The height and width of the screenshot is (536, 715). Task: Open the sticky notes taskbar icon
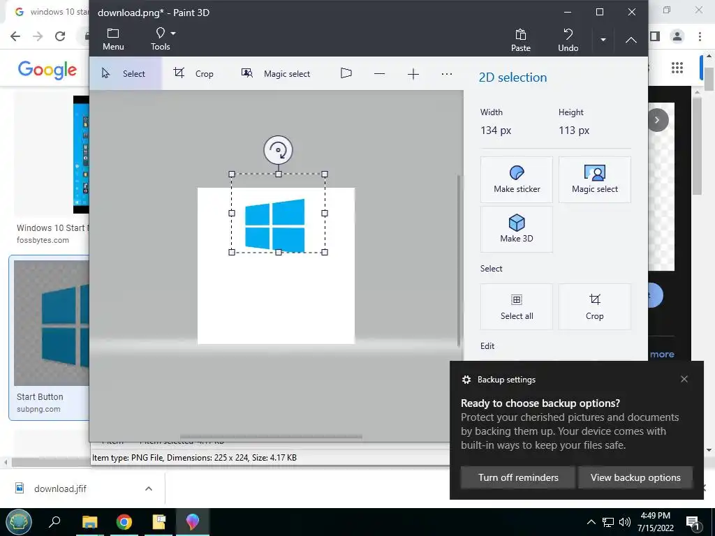[x=159, y=522]
